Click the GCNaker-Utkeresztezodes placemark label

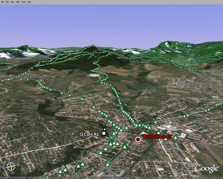click(27, 77)
